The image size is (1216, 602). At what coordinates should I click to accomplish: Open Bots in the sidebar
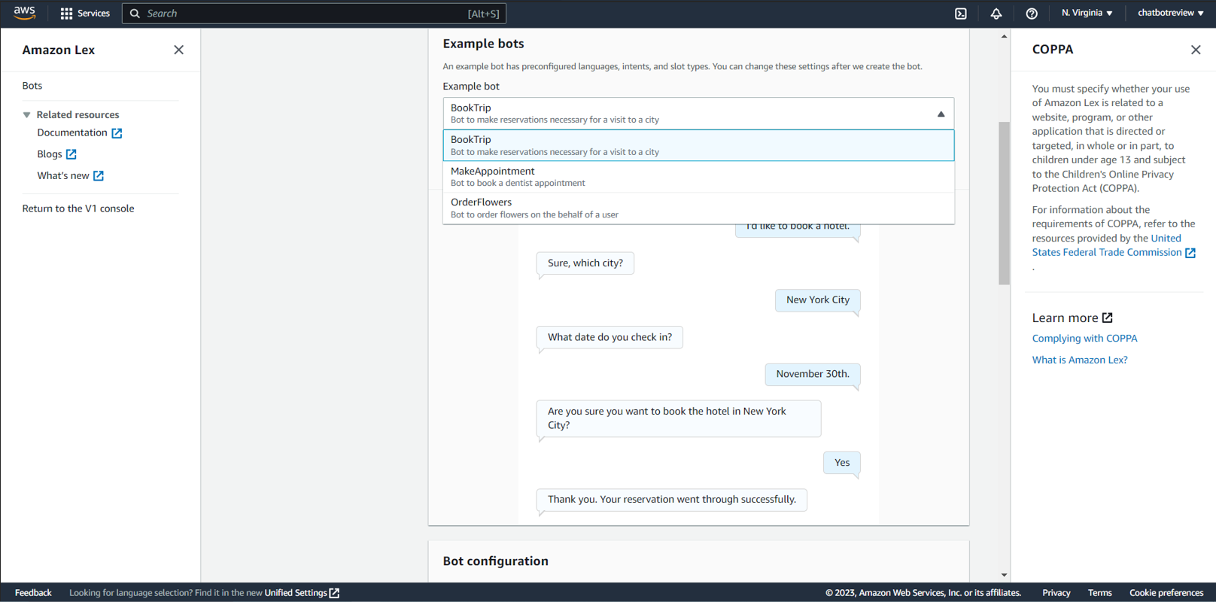point(32,86)
